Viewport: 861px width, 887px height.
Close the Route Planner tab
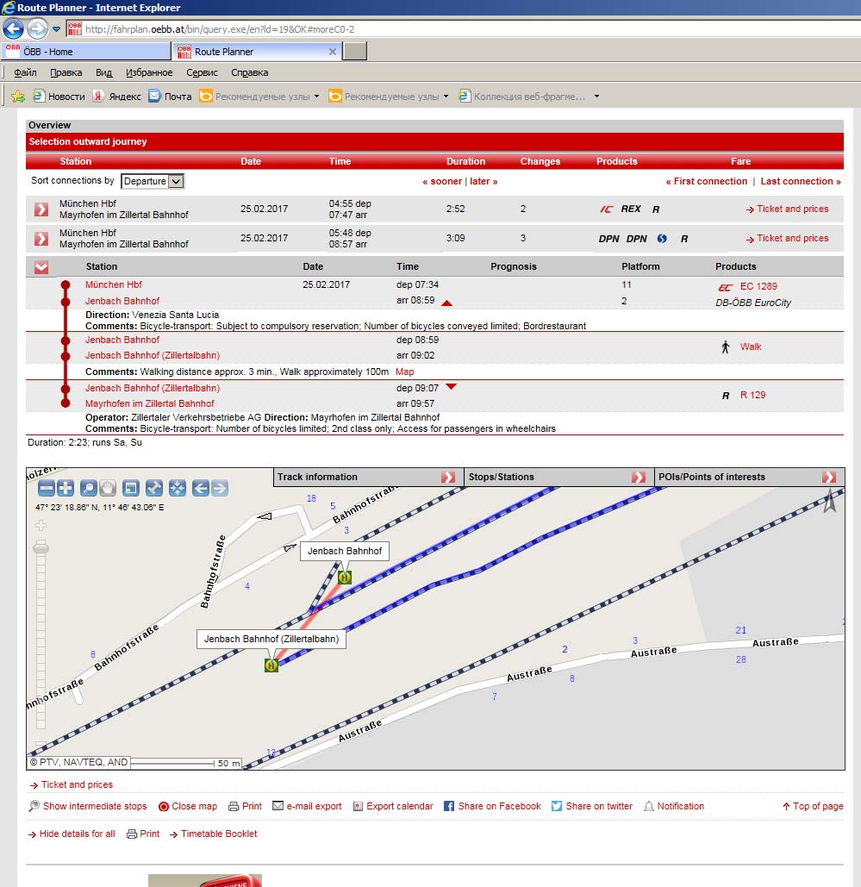pyautogui.click(x=332, y=52)
